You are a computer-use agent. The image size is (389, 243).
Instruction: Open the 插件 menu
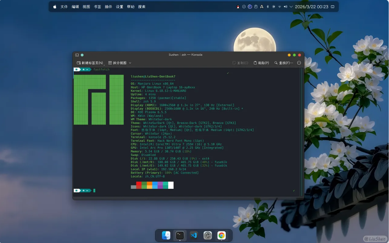click(108, 7)
